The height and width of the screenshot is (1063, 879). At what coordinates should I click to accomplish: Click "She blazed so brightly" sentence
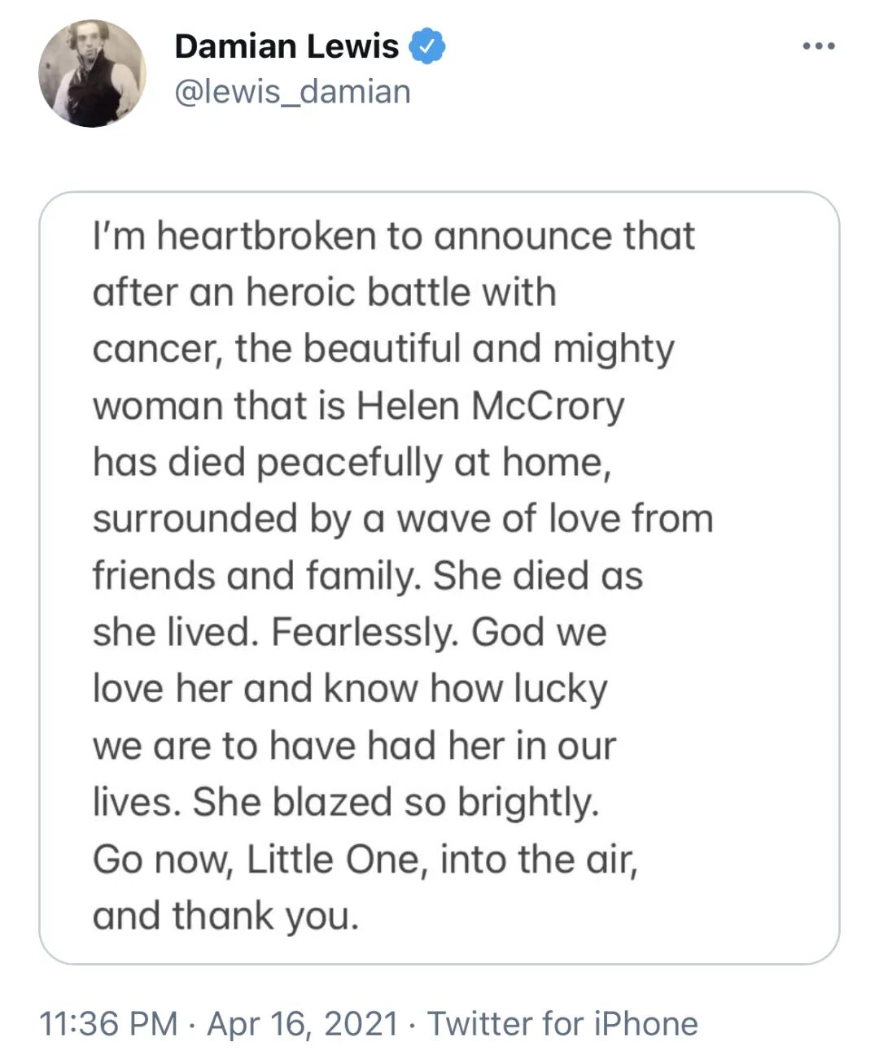[x=396, y=802]
